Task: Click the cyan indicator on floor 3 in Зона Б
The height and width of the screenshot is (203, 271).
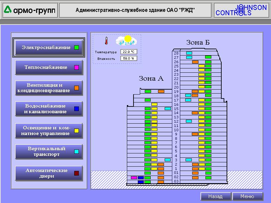Action: point(189,160)
